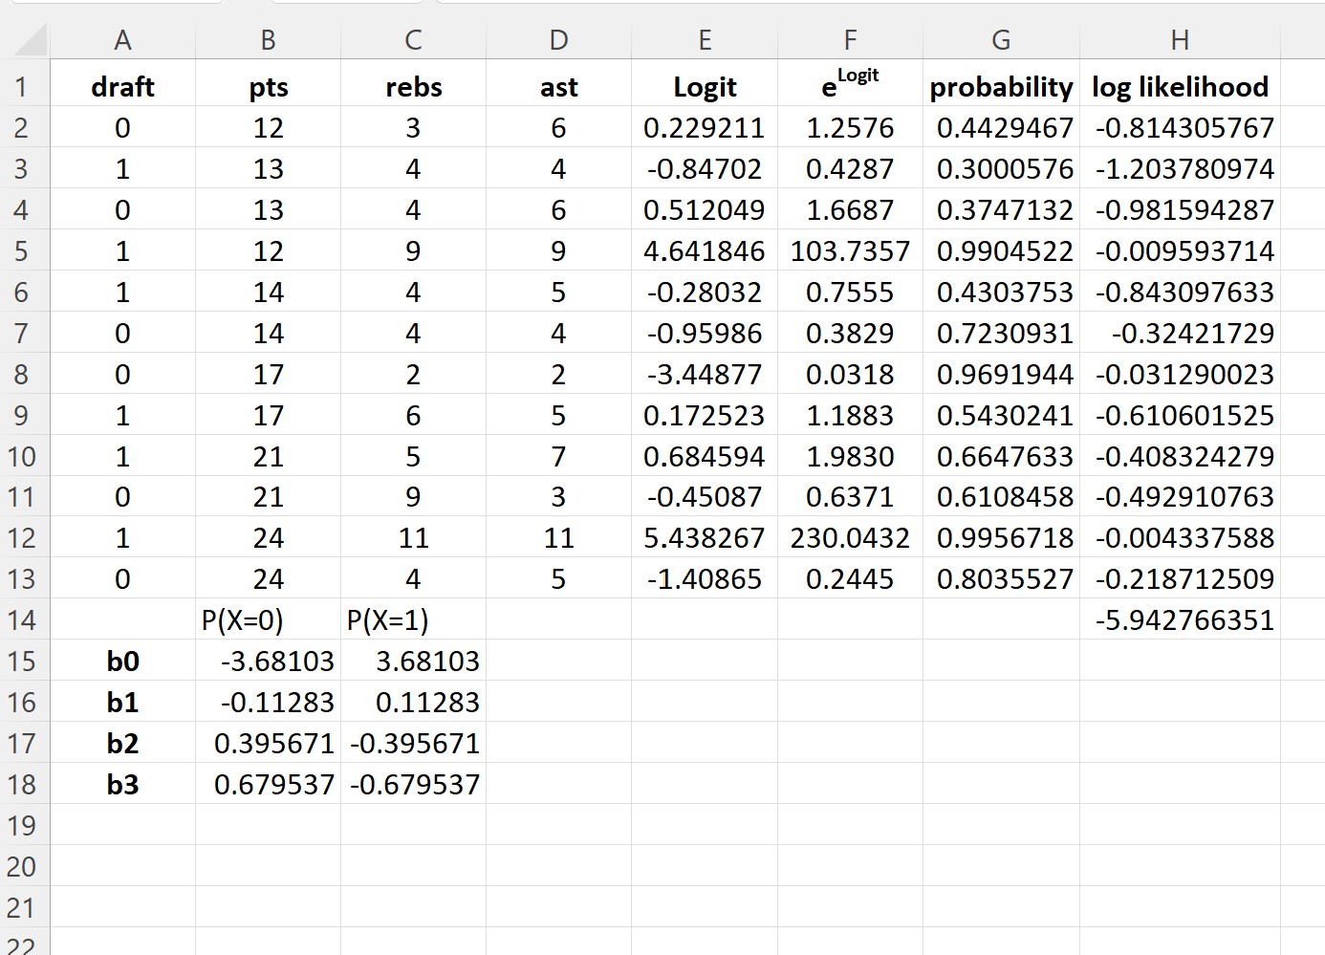This screenshot has height=955, width=1325.
Task: Select column A header
Action: [122, 39]
